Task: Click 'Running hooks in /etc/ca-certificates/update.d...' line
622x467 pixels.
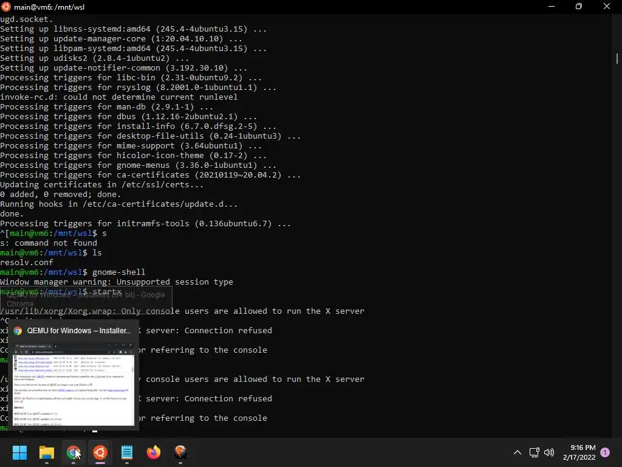Action: [x=118, y=204]
